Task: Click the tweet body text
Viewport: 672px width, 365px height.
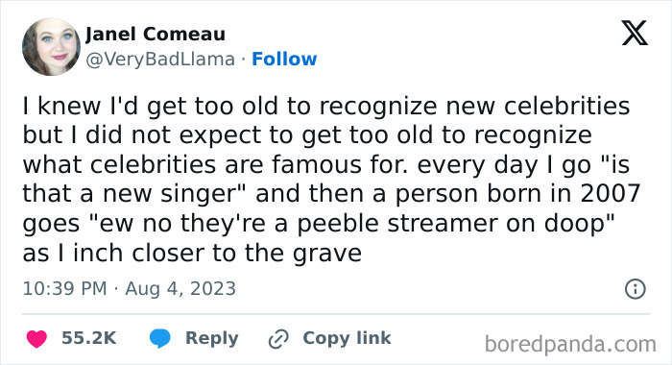Action: [331, 180]
